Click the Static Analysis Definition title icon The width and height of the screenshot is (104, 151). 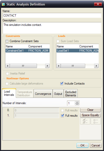tap(3, 4)
